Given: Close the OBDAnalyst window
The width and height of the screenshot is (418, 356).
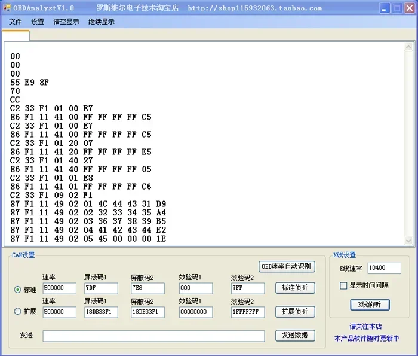Looking at the screenshot, I should 410,8.
